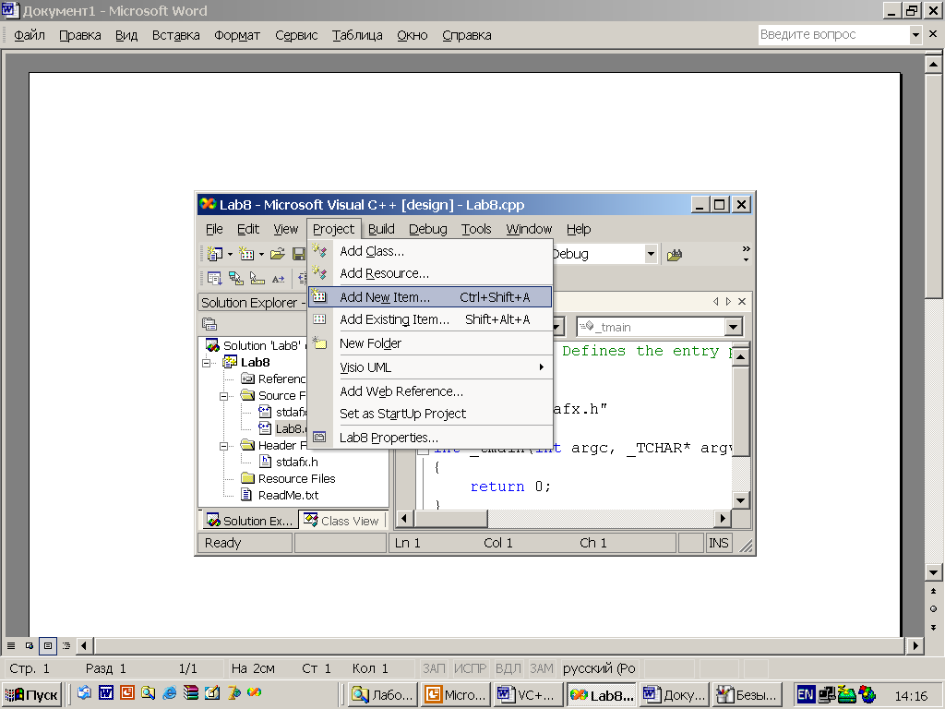Open the Build menu in Visual C++

381,229
